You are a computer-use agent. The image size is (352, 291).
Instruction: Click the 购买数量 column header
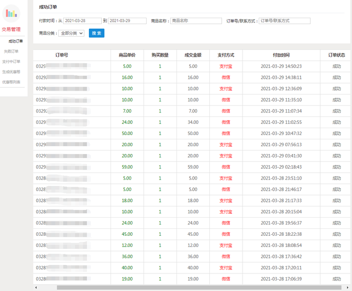[x=160, y=55]
